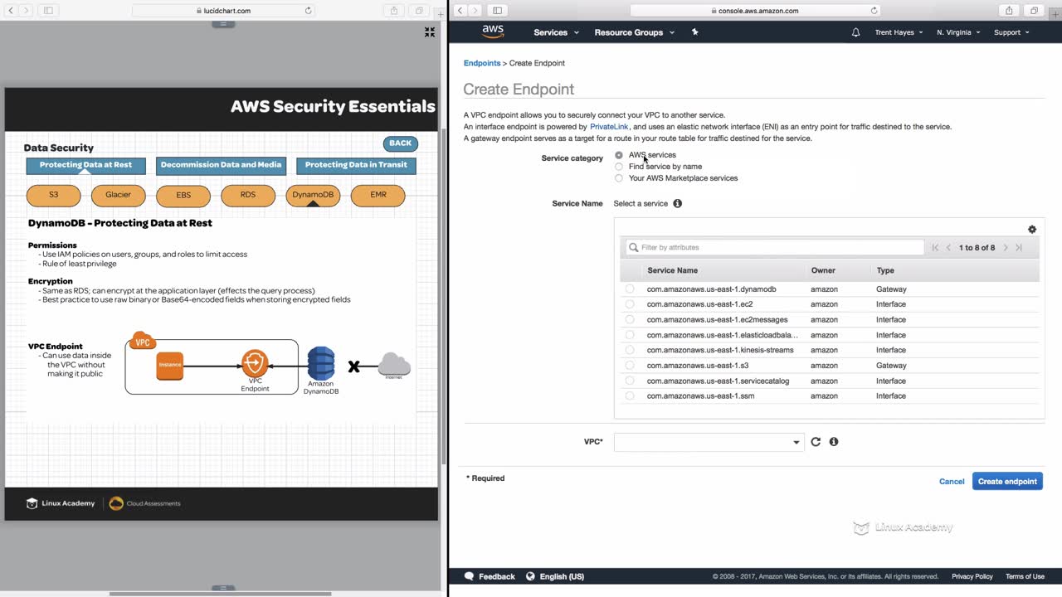
Task: Cancel endpoint creation
Action: pos(952,482)
